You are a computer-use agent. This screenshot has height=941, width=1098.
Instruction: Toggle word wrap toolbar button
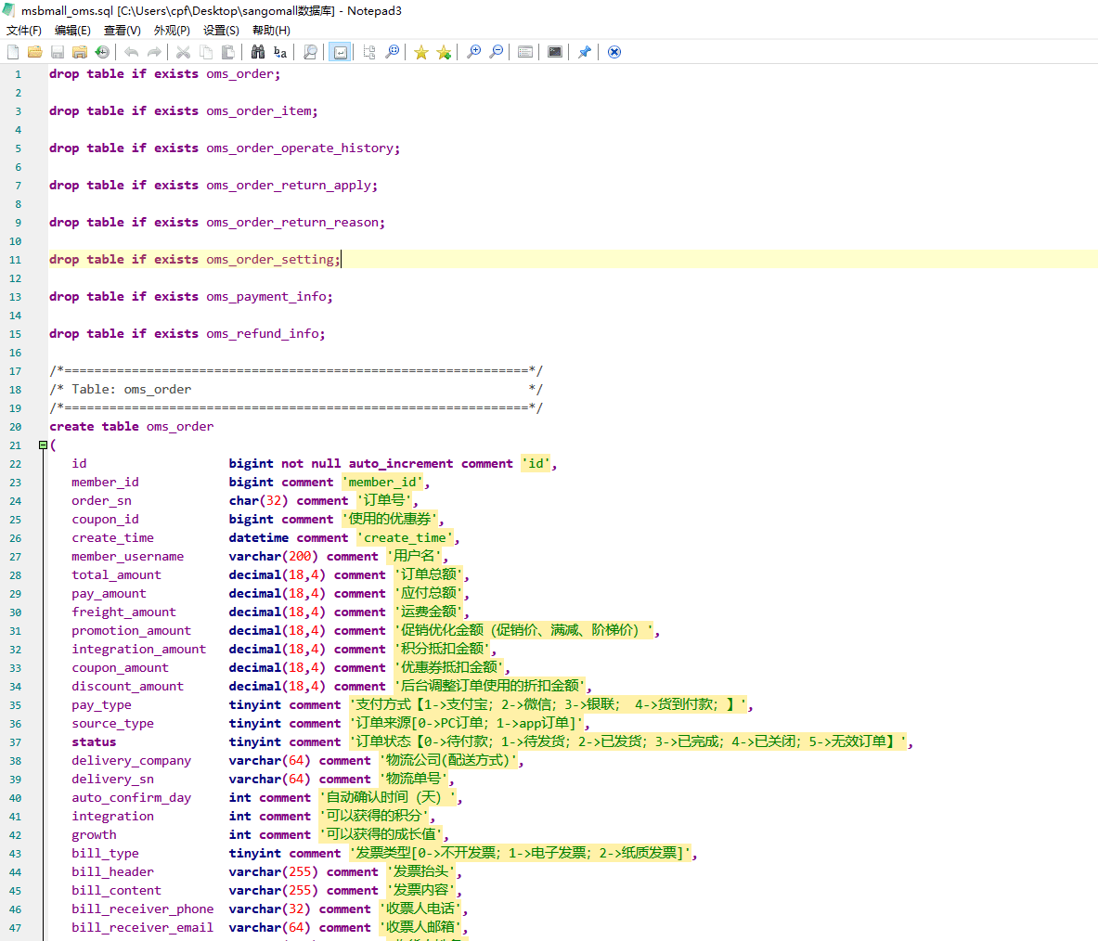pos(341,52)
